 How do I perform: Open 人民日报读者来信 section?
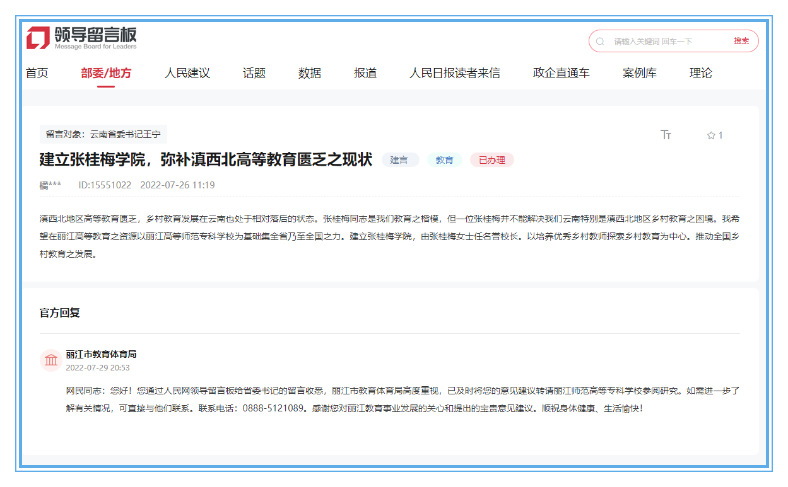(454, 73)
